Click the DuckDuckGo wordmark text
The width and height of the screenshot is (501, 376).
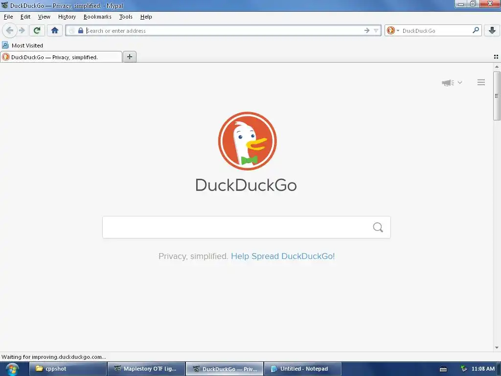click(x=246, y=186)
